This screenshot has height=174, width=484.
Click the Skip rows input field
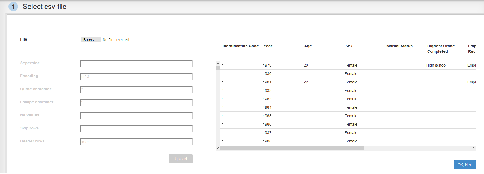click(136, 129)
